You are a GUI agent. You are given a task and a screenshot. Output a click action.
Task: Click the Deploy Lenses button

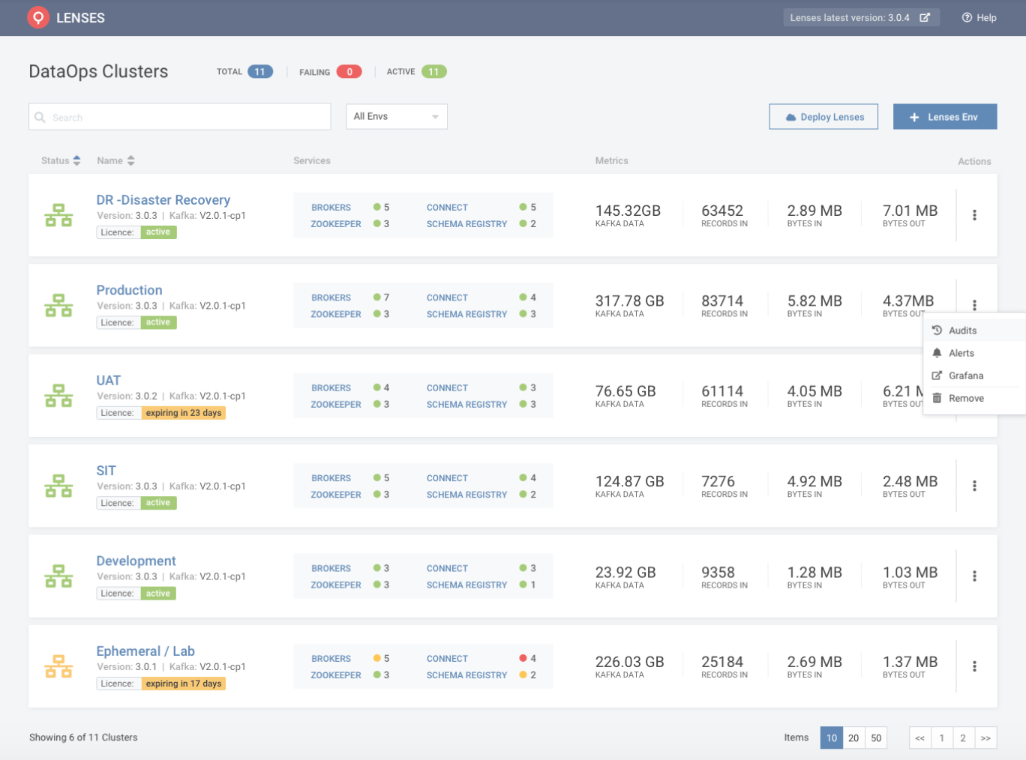point(823,116)
